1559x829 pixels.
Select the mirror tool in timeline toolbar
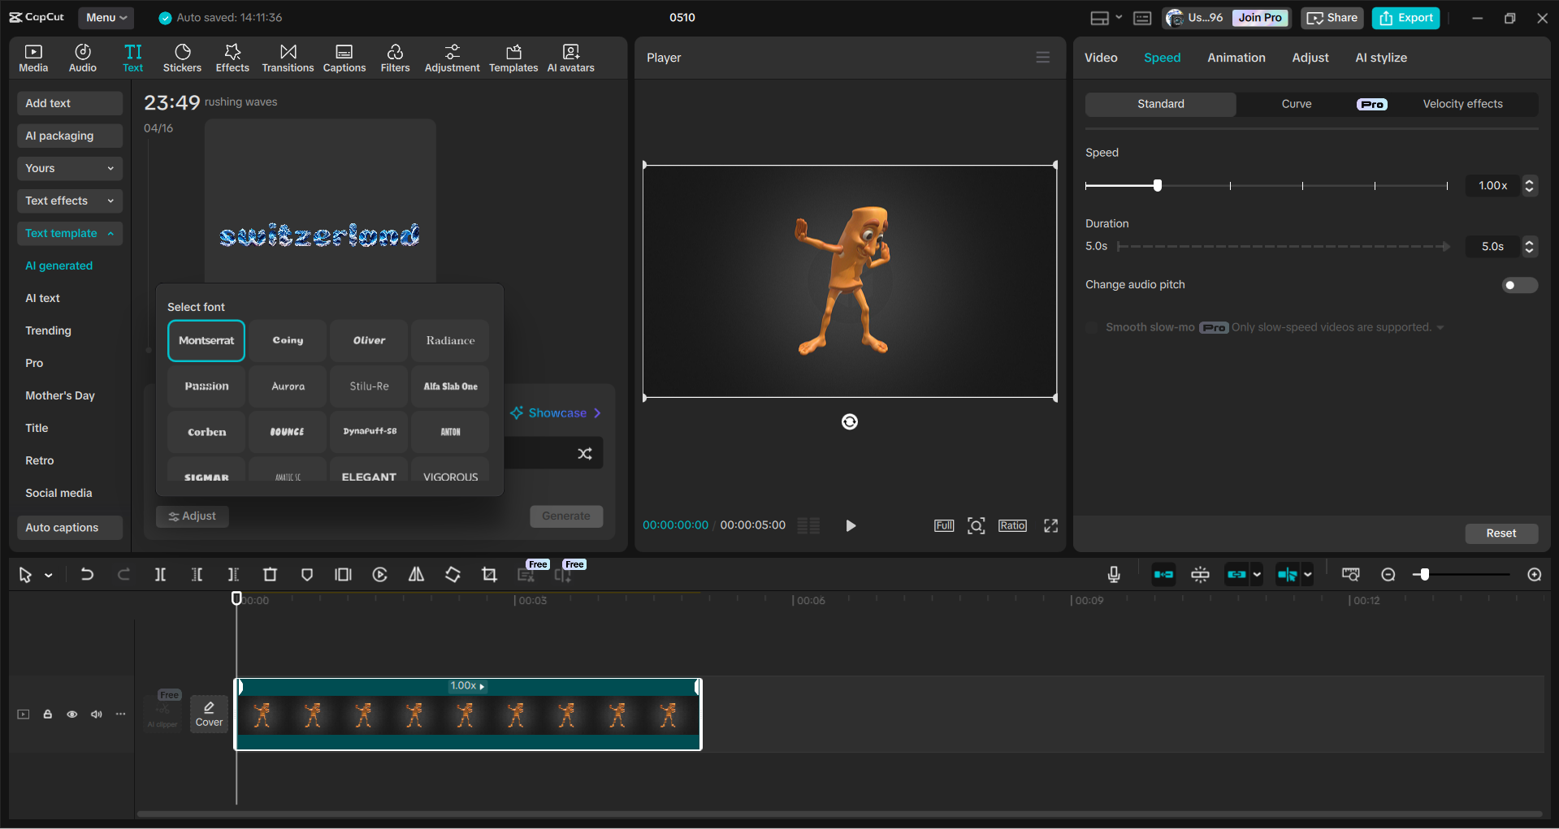(416, 574)
